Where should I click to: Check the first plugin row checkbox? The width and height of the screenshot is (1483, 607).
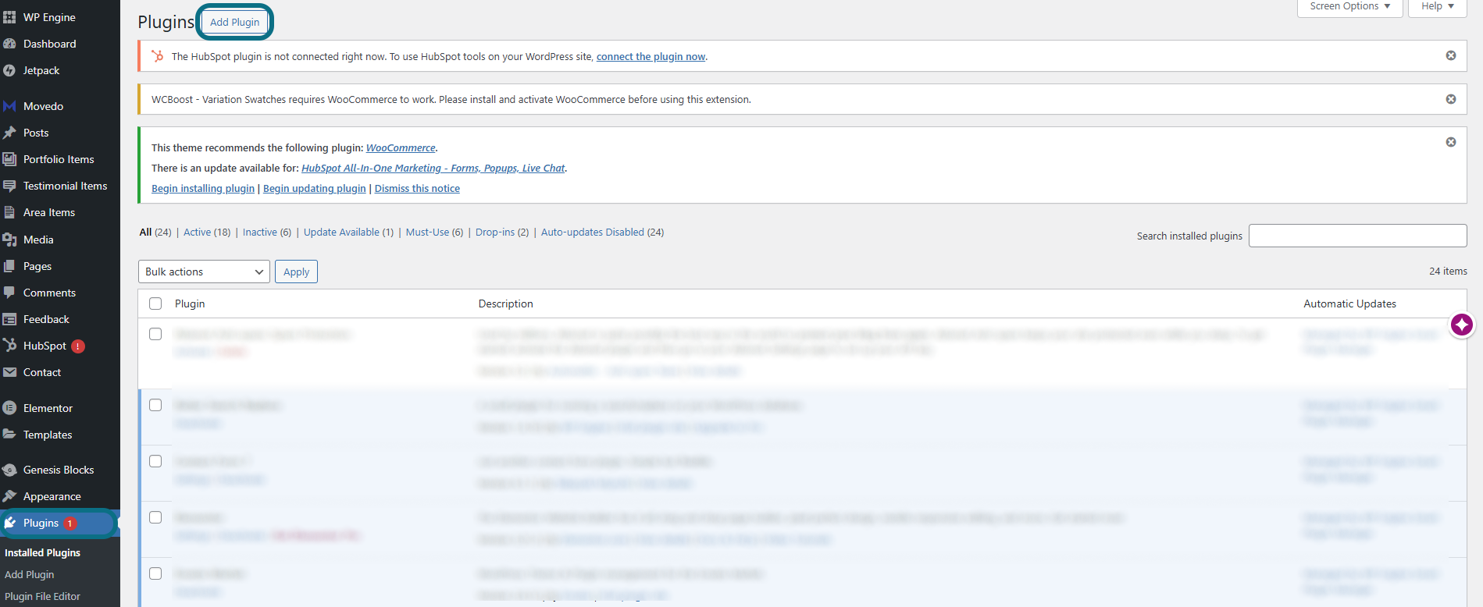pyautogui.click(x=155, y=334)
